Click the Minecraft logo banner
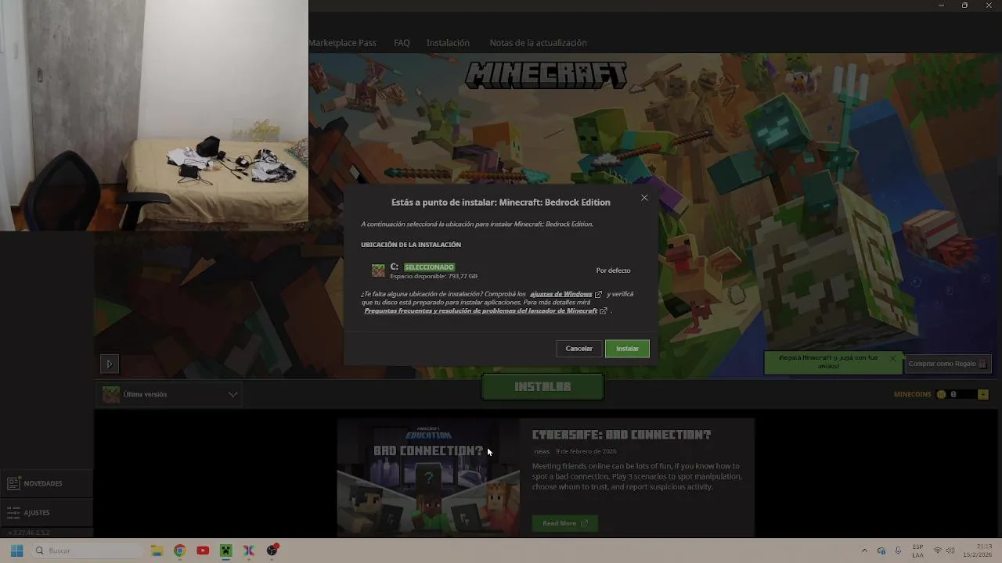Image resolution: width=1002 pixels, height=563 pixels. coord(546,76)
